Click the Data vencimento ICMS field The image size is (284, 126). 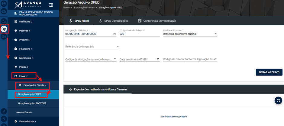click(x=140, y=59)
